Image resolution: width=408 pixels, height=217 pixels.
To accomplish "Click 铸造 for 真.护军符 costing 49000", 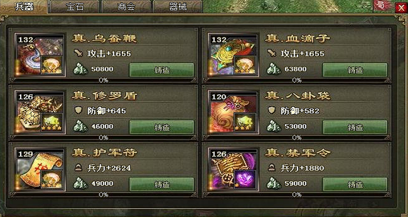I will point(162,184).
